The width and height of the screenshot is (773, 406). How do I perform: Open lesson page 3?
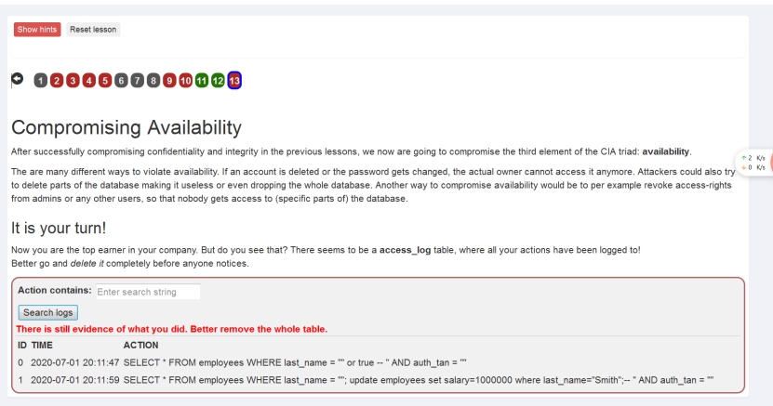73,81
